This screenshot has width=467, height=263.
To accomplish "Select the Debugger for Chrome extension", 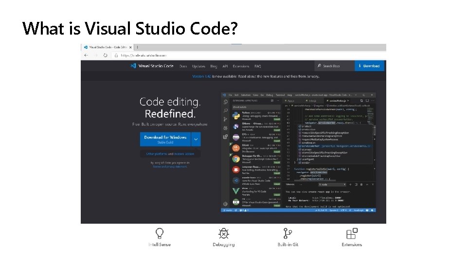I will (x=256, y=159).
